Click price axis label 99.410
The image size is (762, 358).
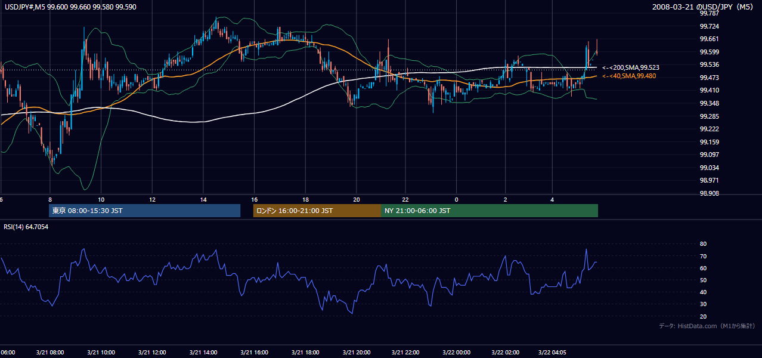[x=710, y=91]
